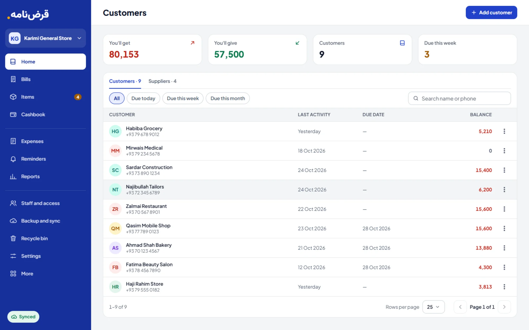Screen dimensions: 529x330
Task: Go to the next page arrow
Action: pos(504,307)
